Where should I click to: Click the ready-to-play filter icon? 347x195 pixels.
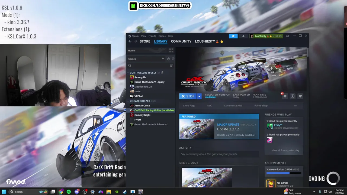(x=173, y=59)
